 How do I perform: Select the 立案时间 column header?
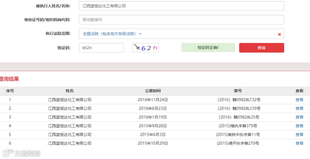(153, 91)
